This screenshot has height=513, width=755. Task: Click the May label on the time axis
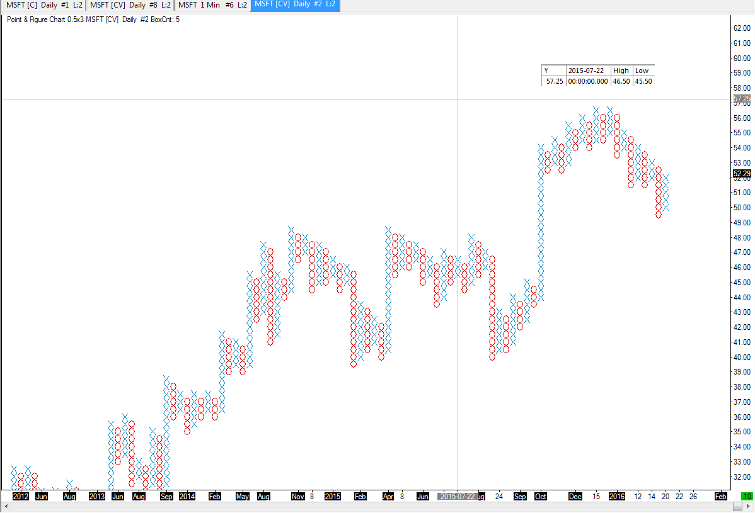coord(242,496)
